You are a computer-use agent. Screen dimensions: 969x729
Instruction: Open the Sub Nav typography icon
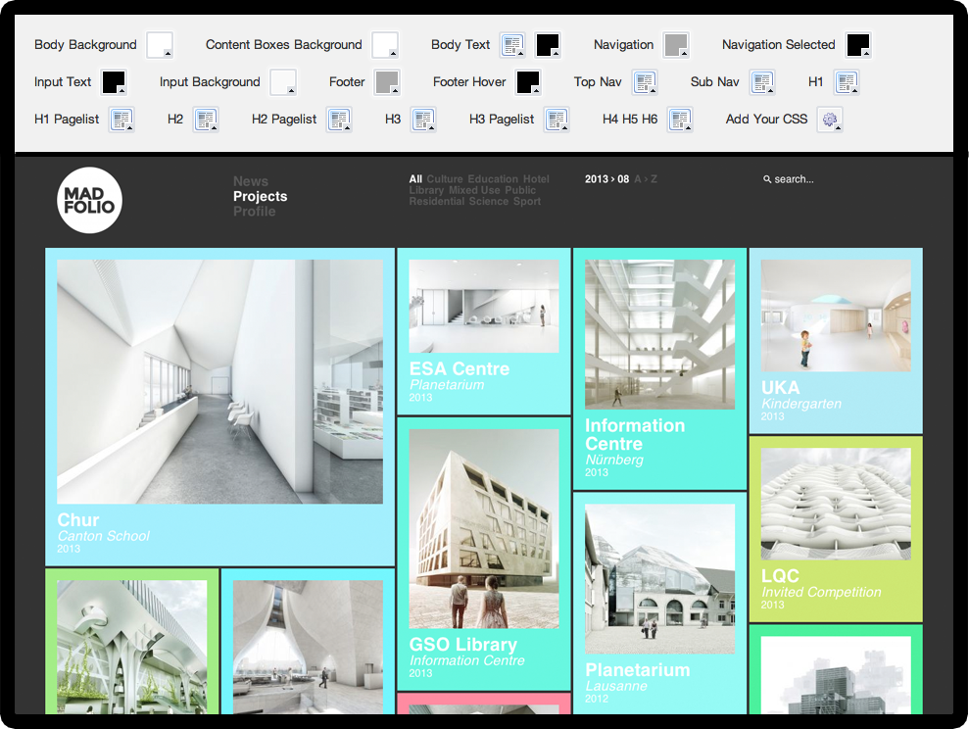point(762,82)
